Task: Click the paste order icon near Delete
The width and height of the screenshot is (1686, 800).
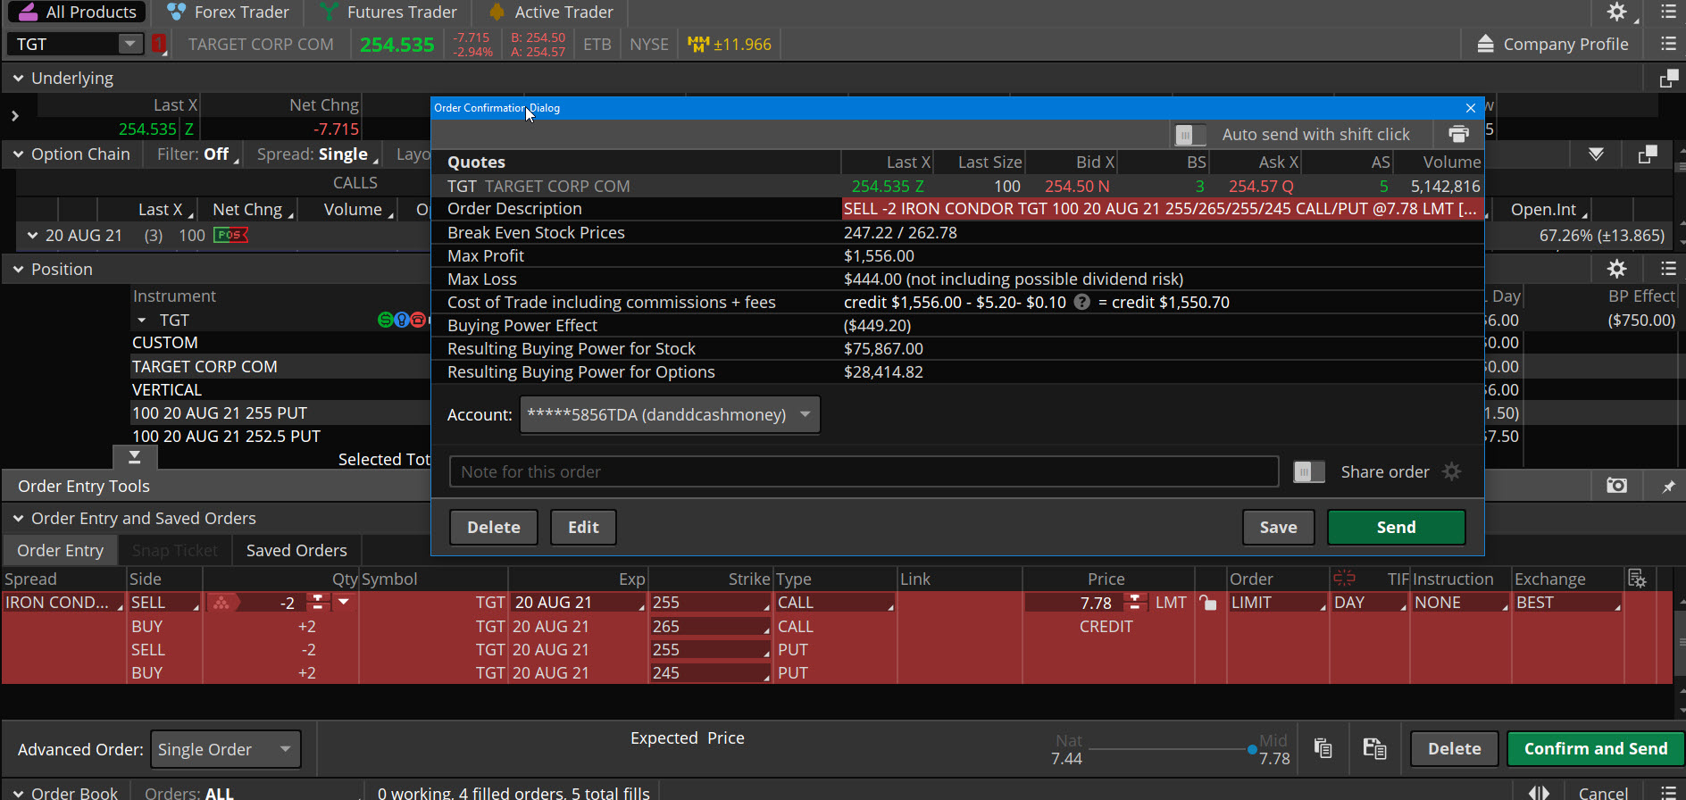Action: coord(1374,748)
